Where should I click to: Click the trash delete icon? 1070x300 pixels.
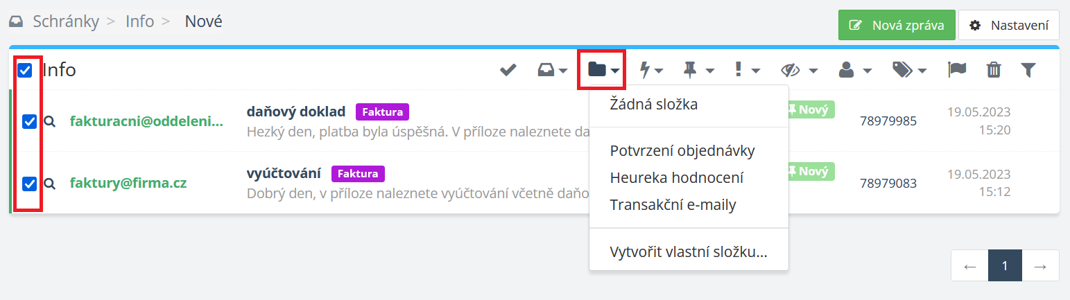coord(994,69)
